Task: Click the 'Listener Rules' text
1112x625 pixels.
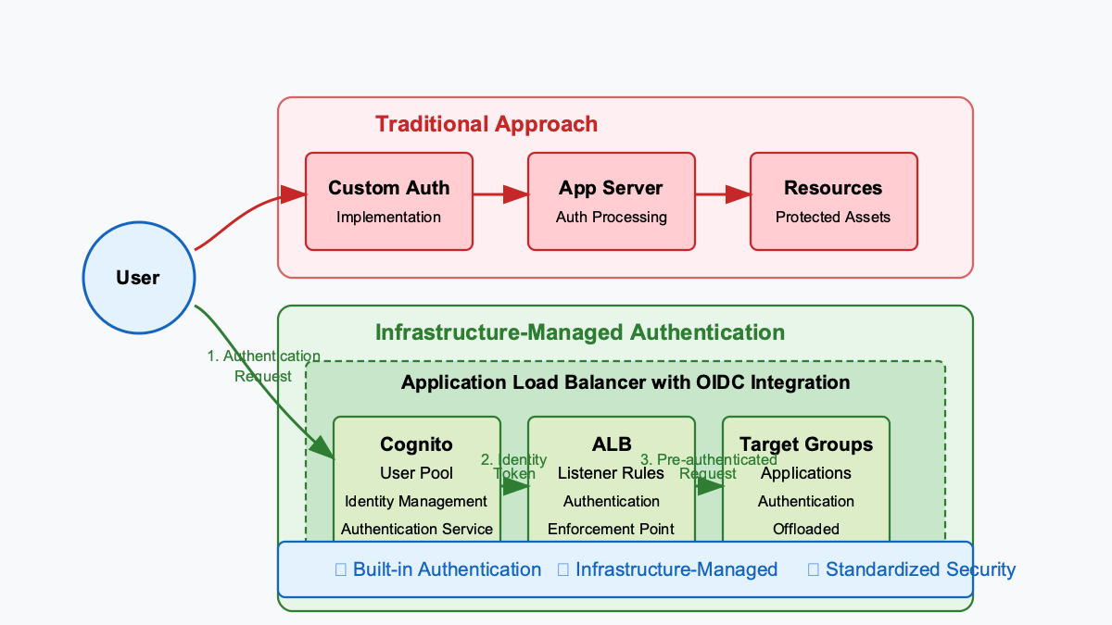Action: pos(612,473)
